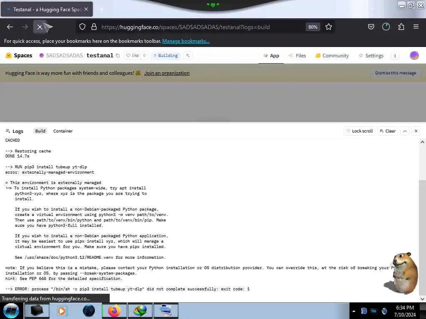
Task: Click the huggingface.co URL address bar
Action: point(186,27)
